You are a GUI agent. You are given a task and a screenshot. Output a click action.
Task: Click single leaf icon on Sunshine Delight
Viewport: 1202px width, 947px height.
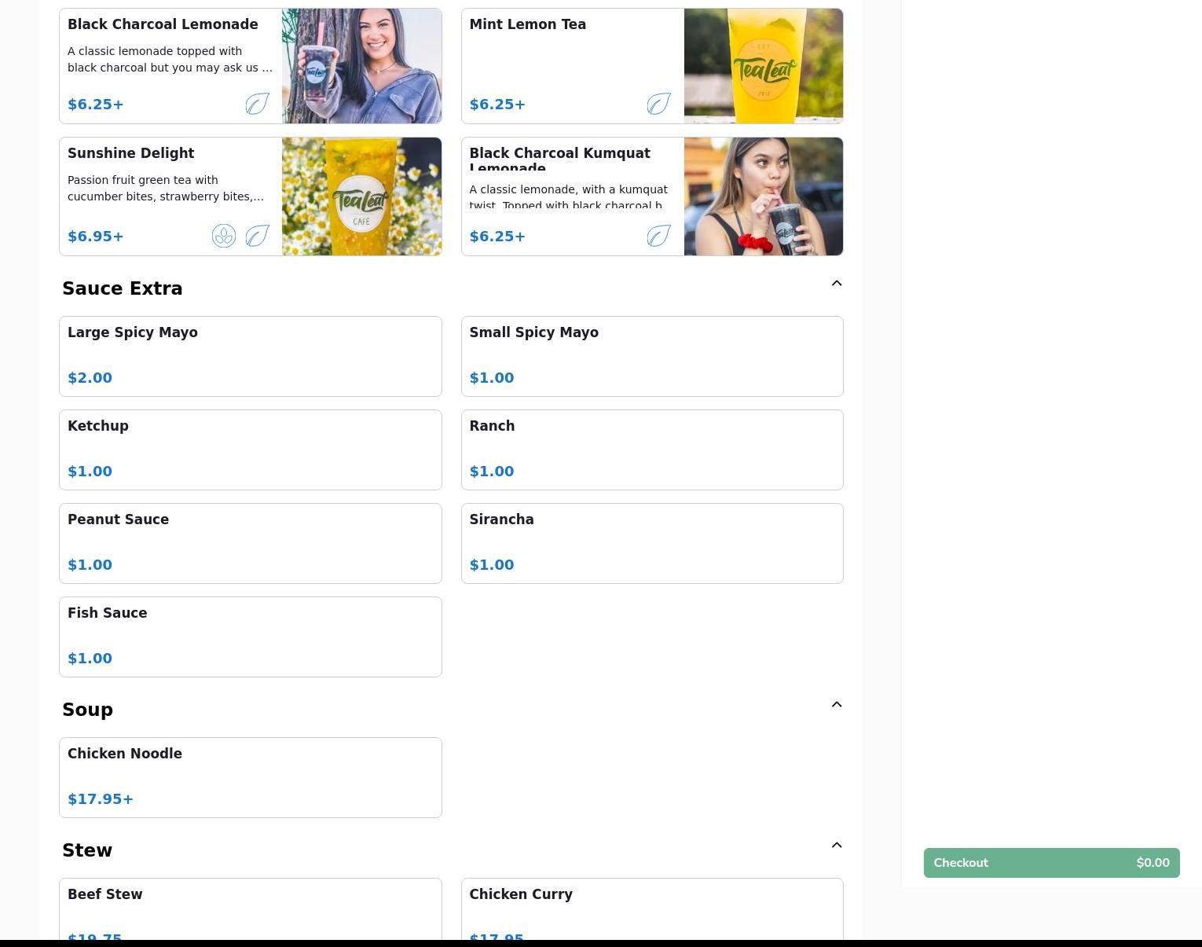[x=257, y=236]
